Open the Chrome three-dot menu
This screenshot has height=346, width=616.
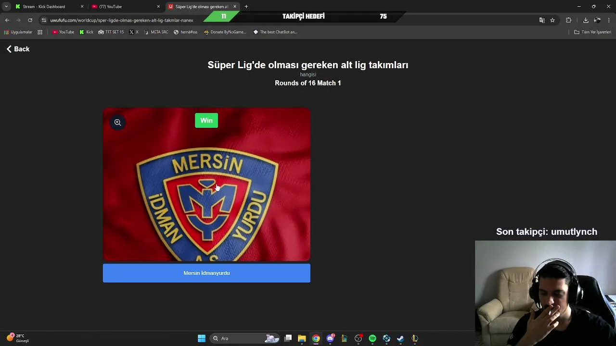tap(609, 20)
